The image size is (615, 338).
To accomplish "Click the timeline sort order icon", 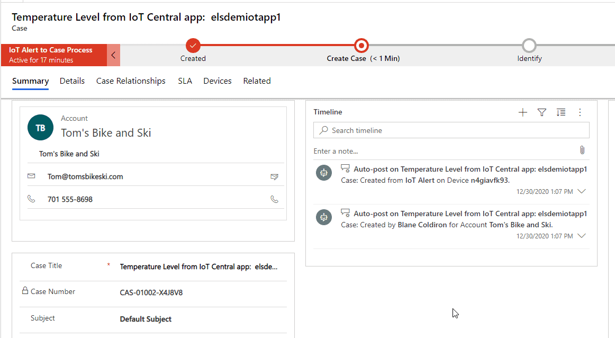I will coord(561,113).
